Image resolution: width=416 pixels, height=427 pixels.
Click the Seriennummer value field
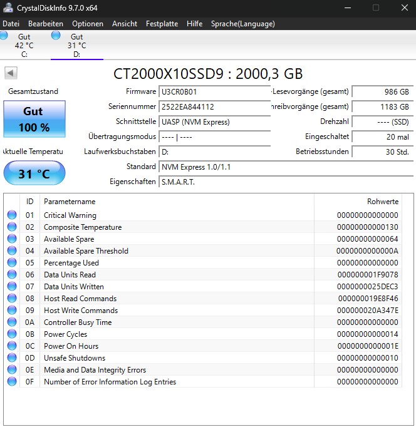point(214,107)
